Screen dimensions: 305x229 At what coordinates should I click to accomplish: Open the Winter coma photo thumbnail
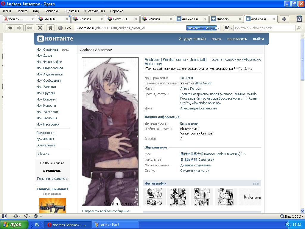coord(250,197)
